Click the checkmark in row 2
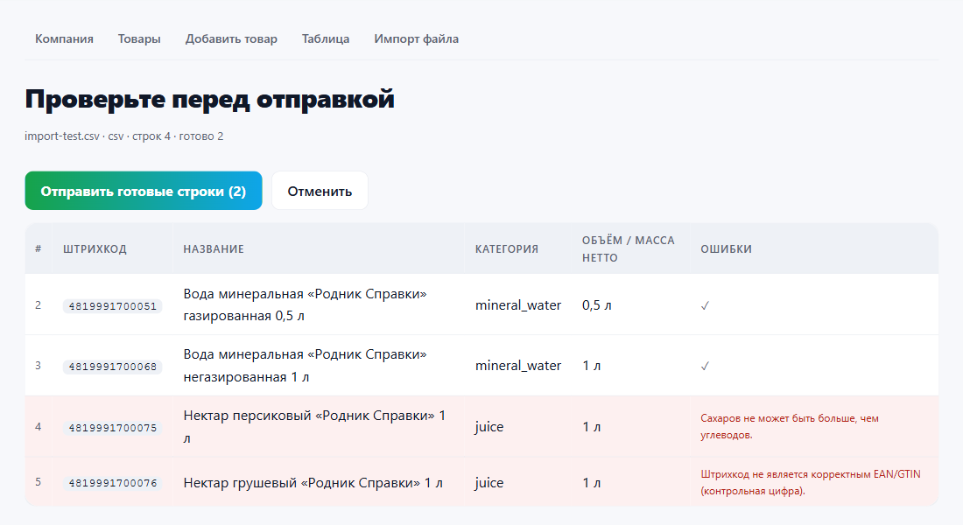Image resolution: width=963 pixels, height=525 pixels. (x=705, y=305)
